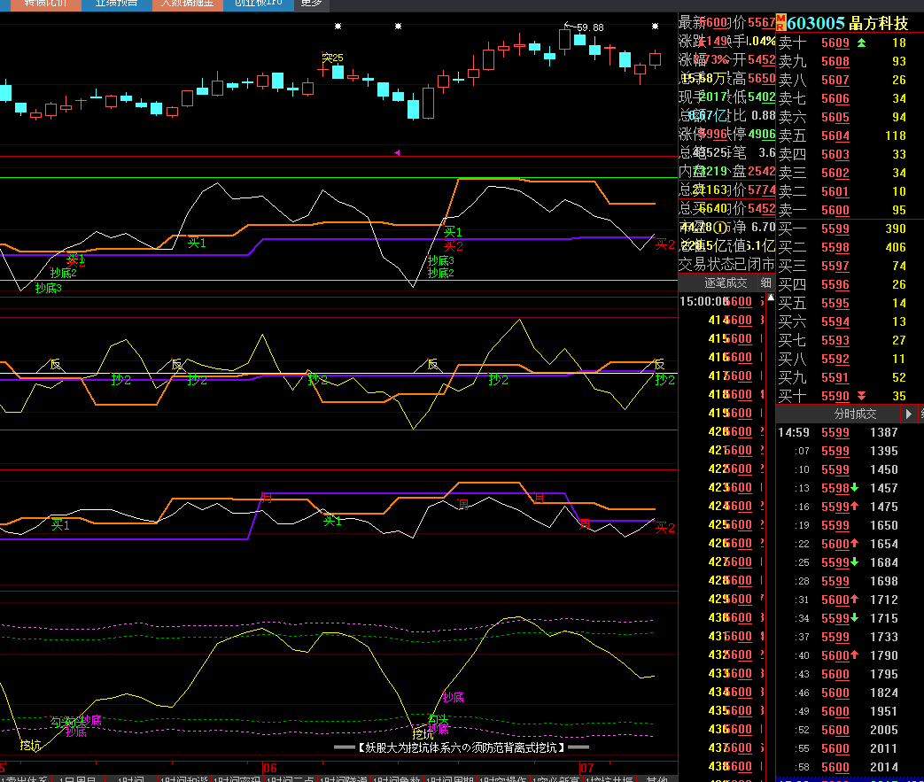924x782 pixels.
Task: Open the 逐笔成交 panel header
Action: tap(726, 283)
